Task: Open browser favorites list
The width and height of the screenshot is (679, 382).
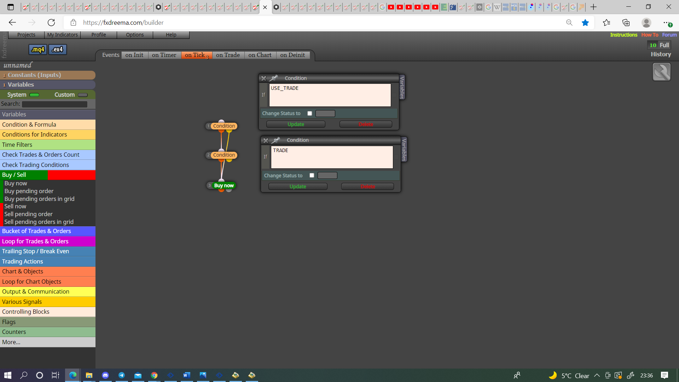Action: coord(607,23)
